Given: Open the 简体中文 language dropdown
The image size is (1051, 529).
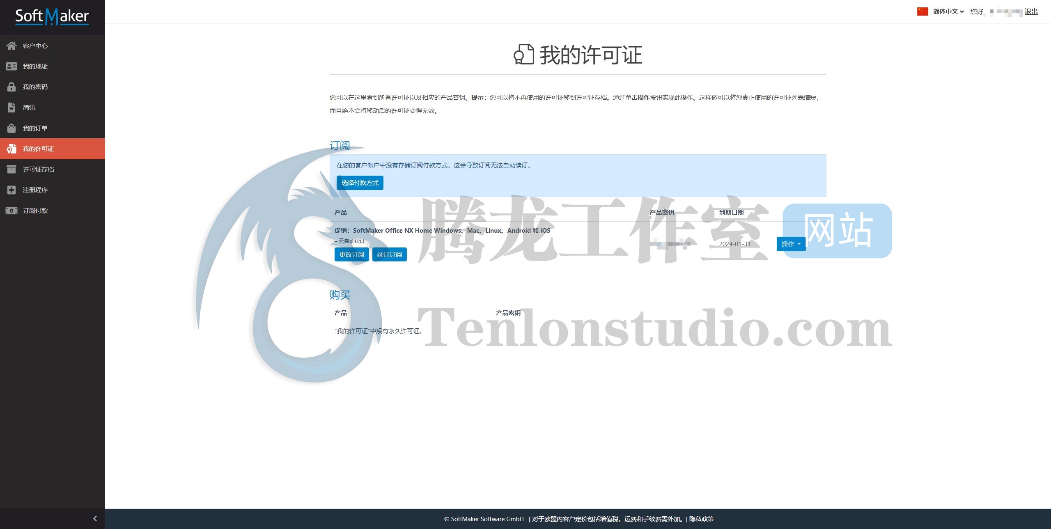Looking at the screenshot, I should pyautogui.click(x=948, y=11).
